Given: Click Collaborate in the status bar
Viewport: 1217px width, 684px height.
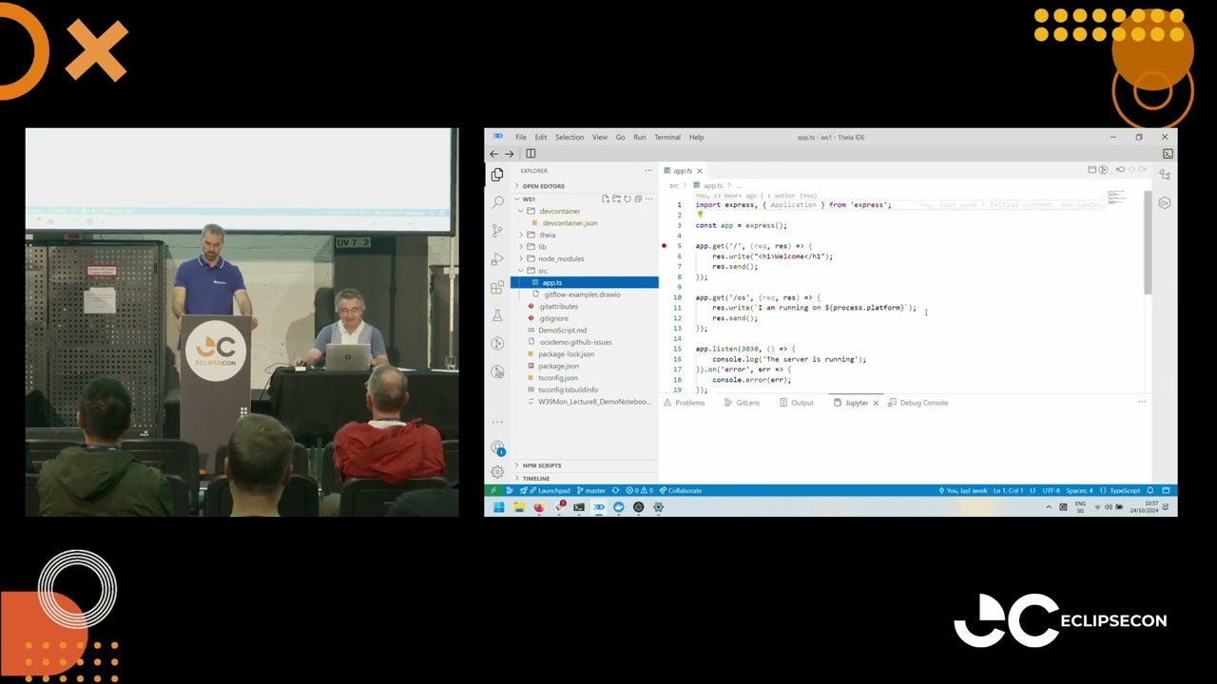Looking at the screenshot, I should 680,490.
